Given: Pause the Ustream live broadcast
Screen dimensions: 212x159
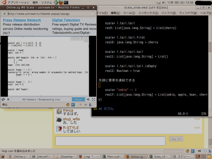Looking at the screenshot, I should (x=8, y=99).
